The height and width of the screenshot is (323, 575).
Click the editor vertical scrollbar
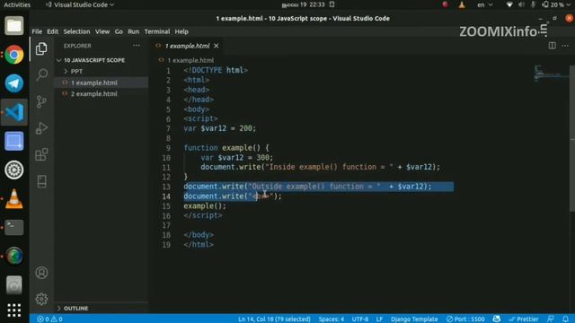(x=571, y=138)
